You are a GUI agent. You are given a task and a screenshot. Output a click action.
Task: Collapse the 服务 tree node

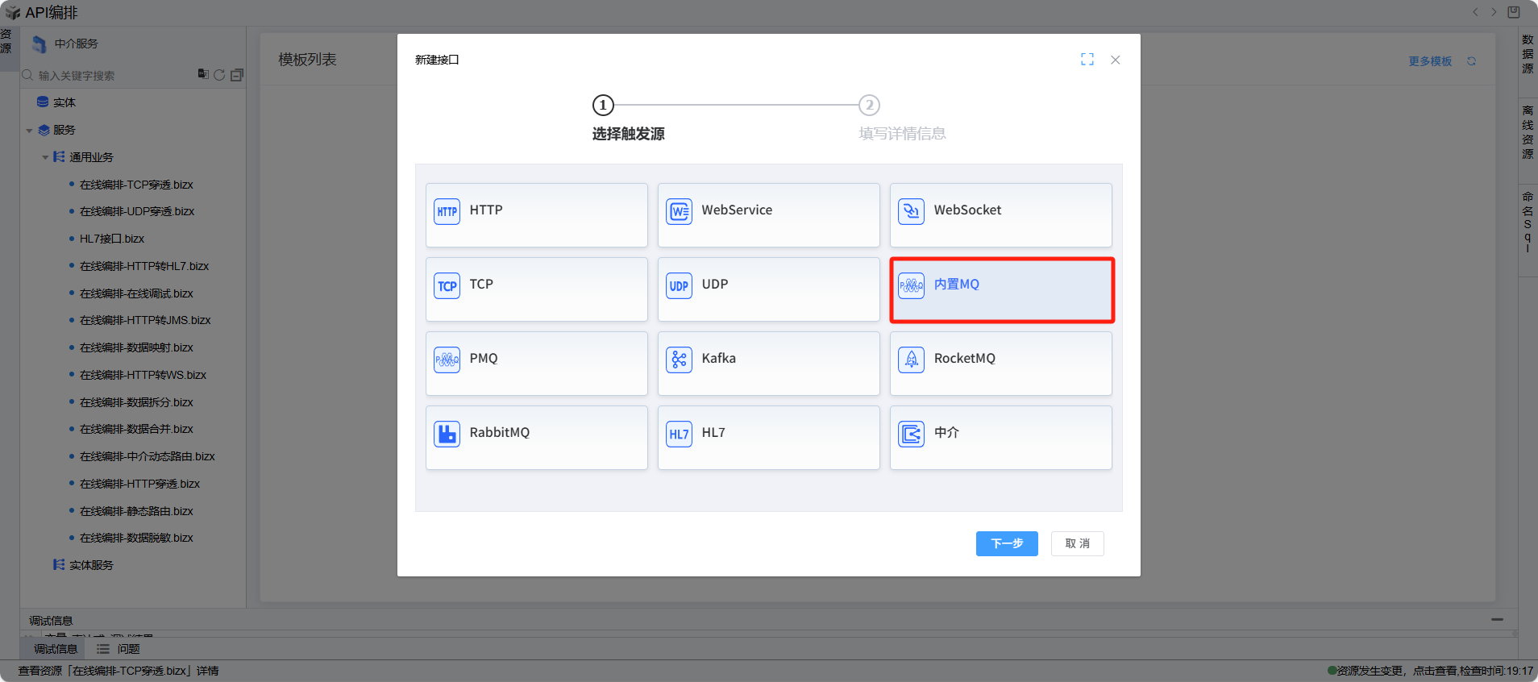point(30,131)
